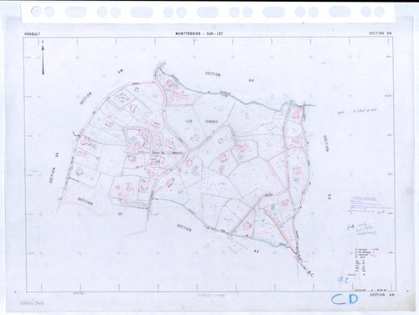Click the HERAULT heading at top left
This screenshot has width=419, height=315.
(33, 34)
